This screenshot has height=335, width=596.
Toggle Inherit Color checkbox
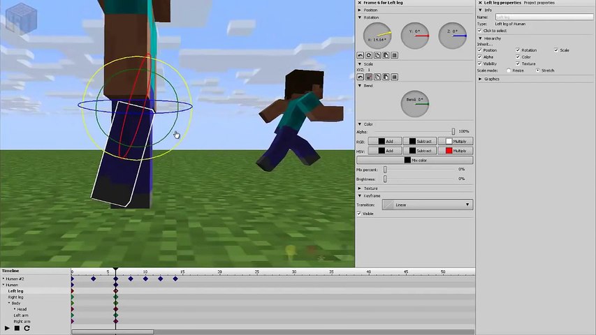518,57
